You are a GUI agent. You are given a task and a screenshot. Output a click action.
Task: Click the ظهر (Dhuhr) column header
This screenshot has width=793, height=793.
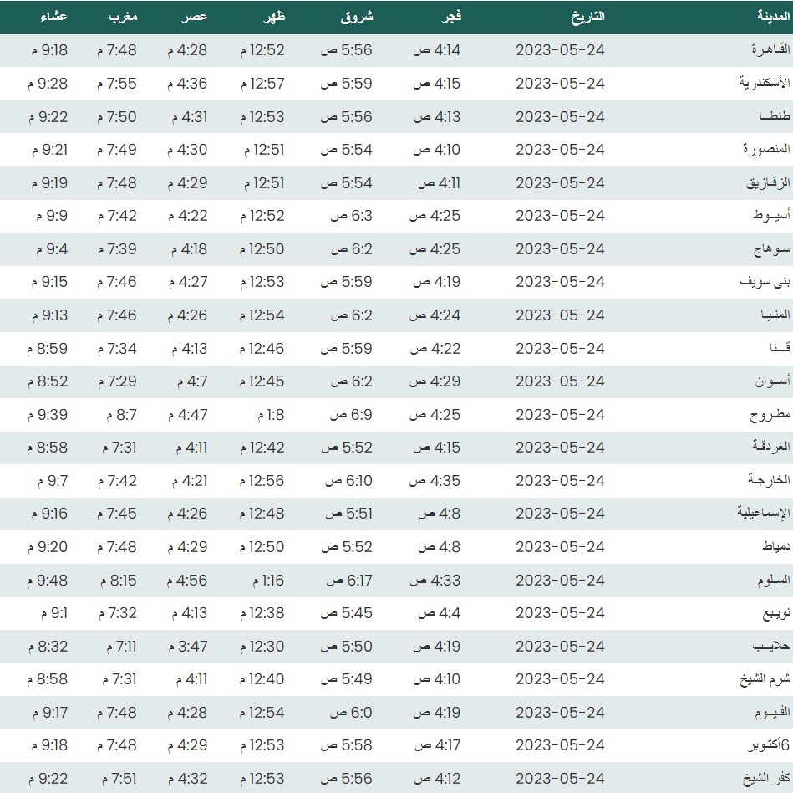(275, 17)
